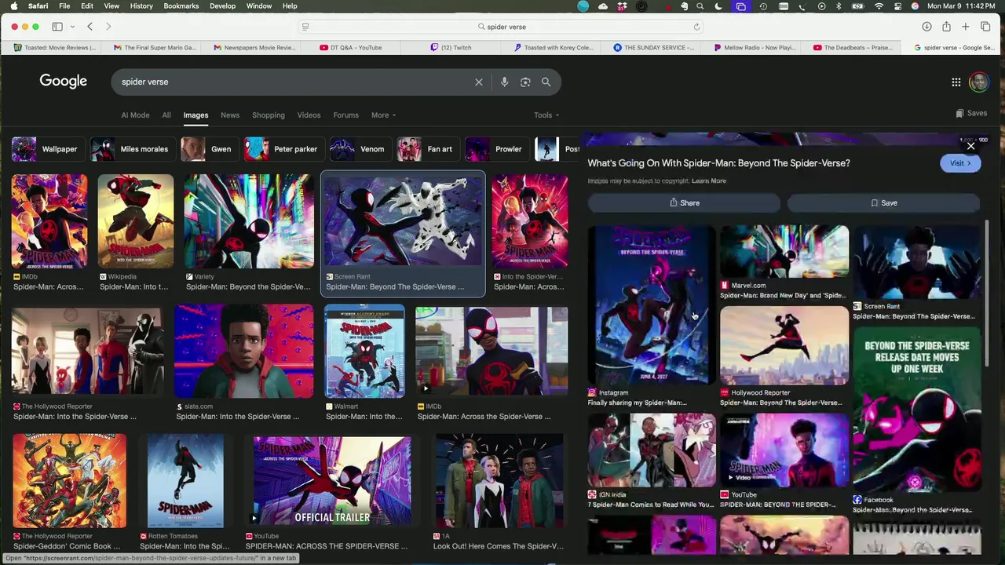Show Safari downloads
The height and width of the screenshot is (565, 1005).
926,27
